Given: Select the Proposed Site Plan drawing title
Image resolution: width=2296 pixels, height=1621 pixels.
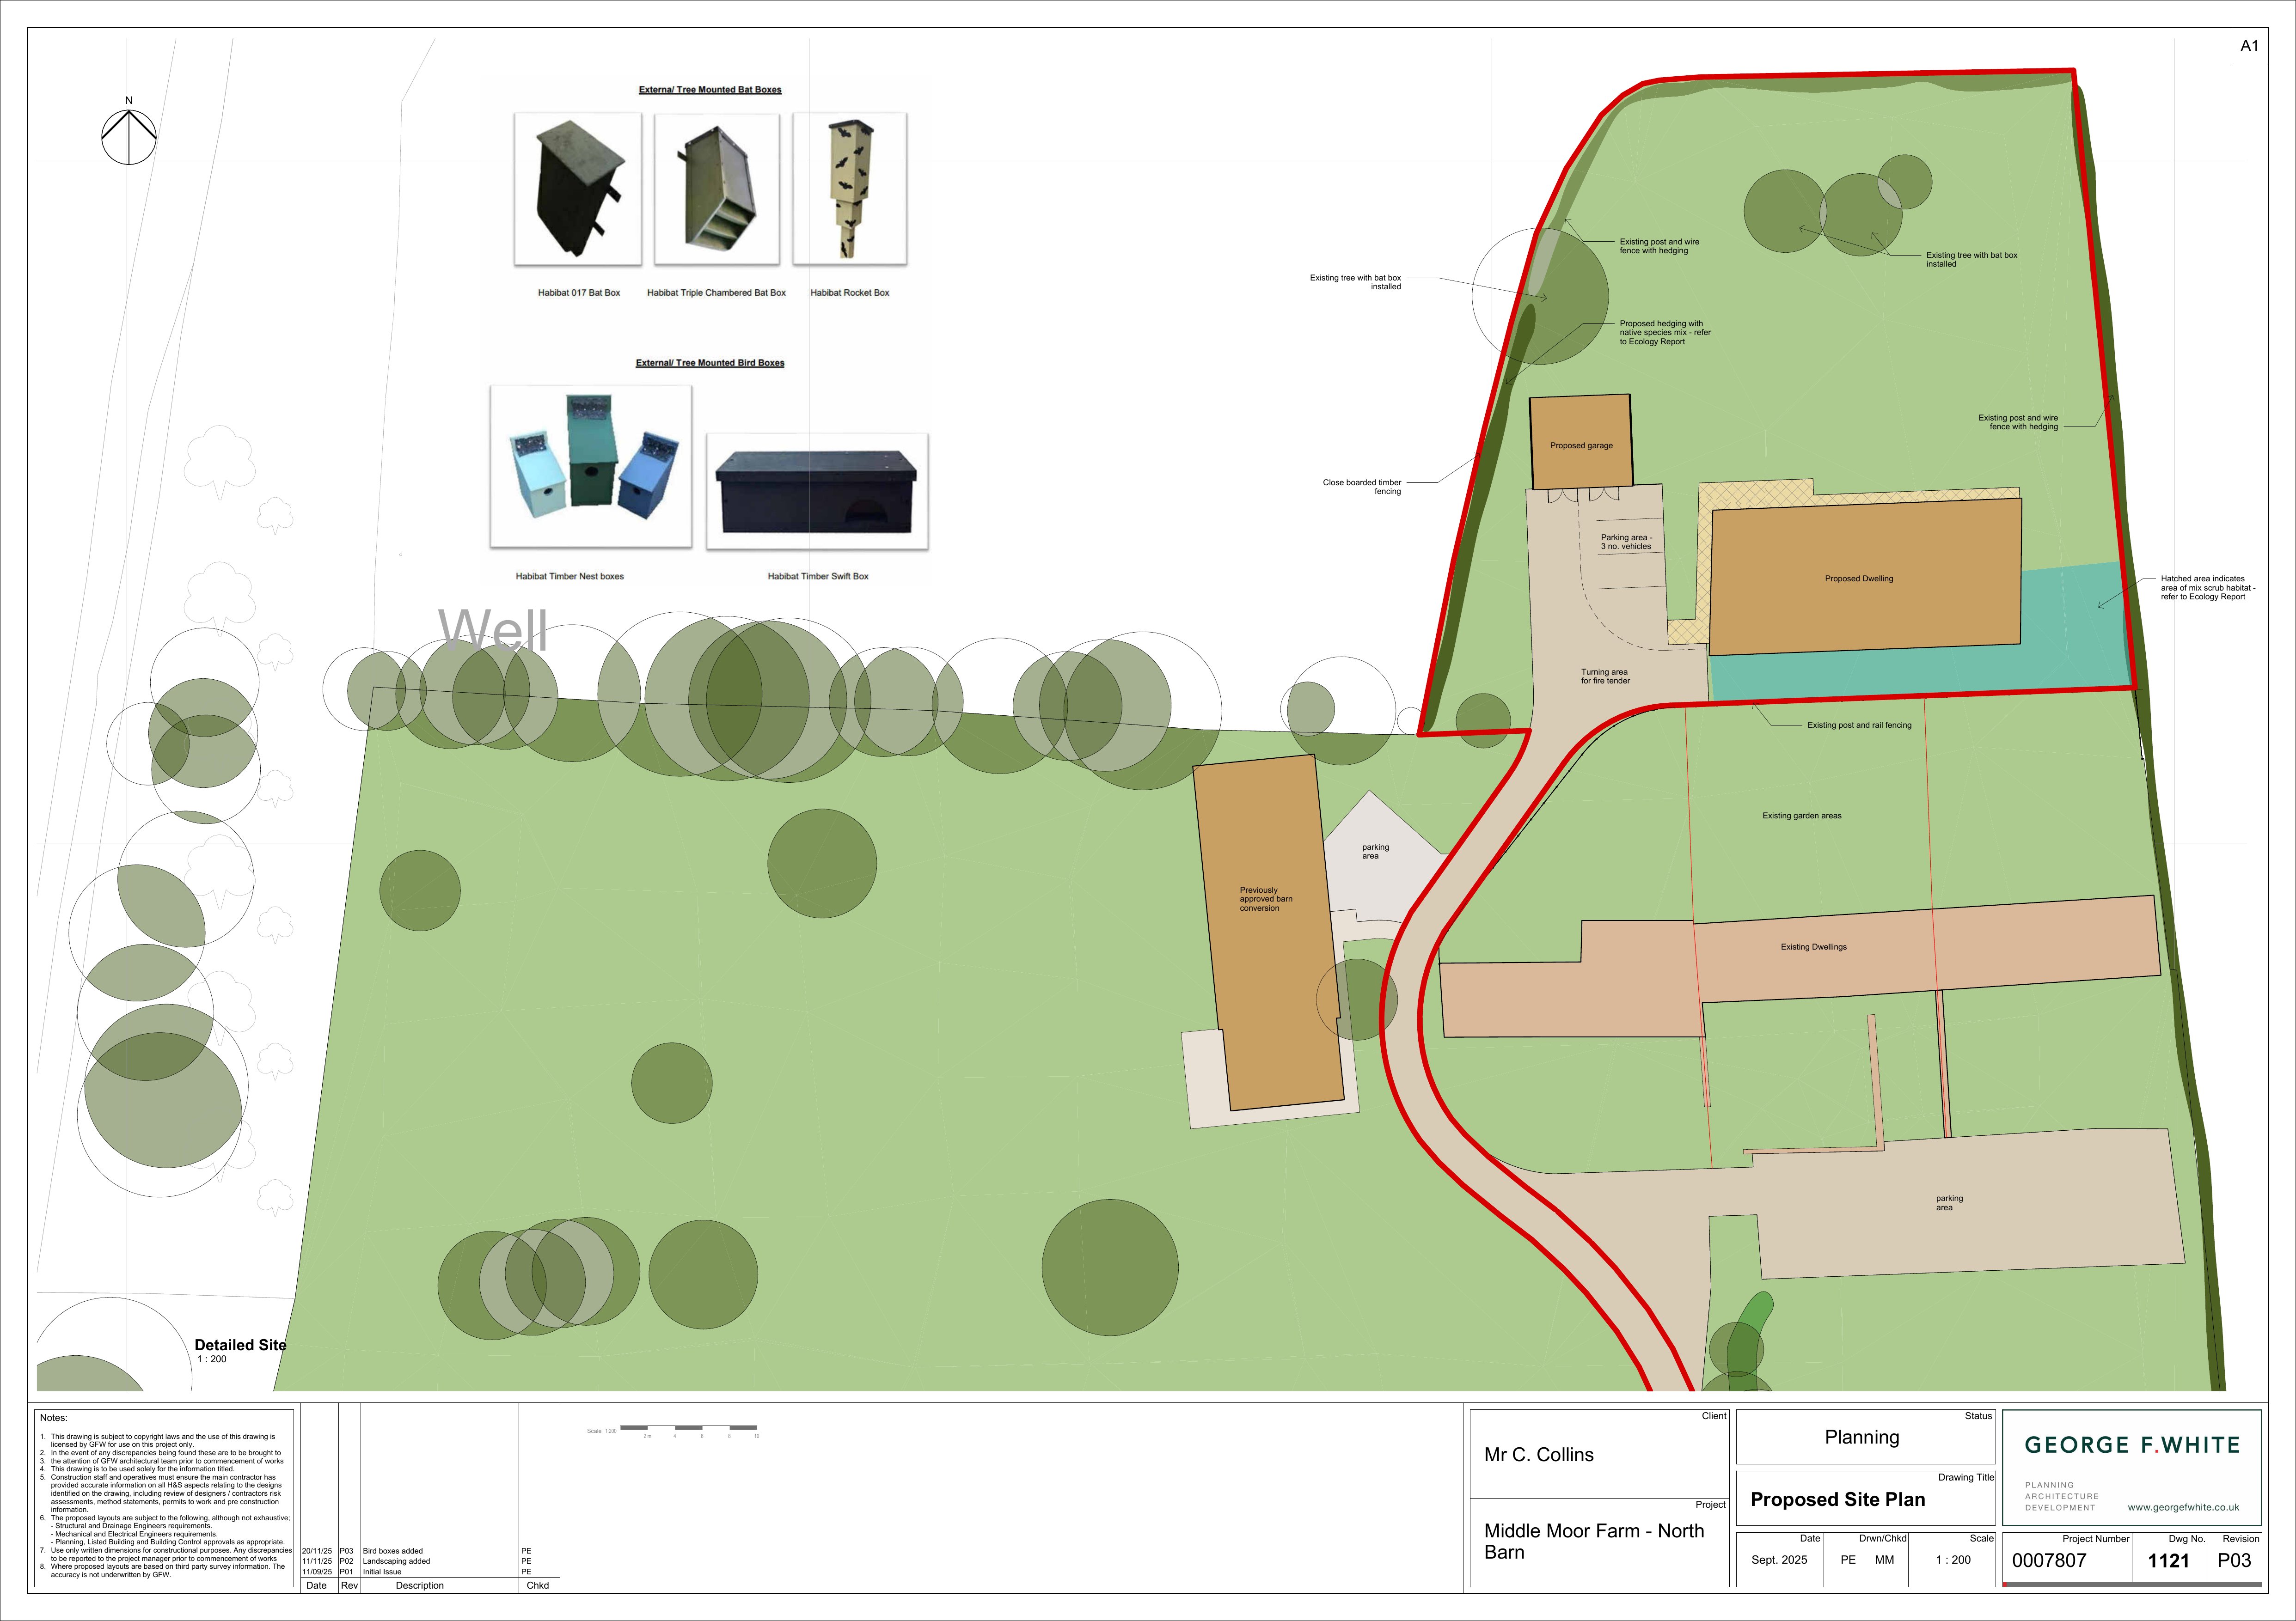Looking at the screenshot, I should point(1837,1500).
